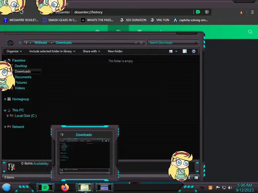The height and width of the screenshot is (193, 258).
Task: Click the Explorer back/forward navigation button
Action: 10,43
